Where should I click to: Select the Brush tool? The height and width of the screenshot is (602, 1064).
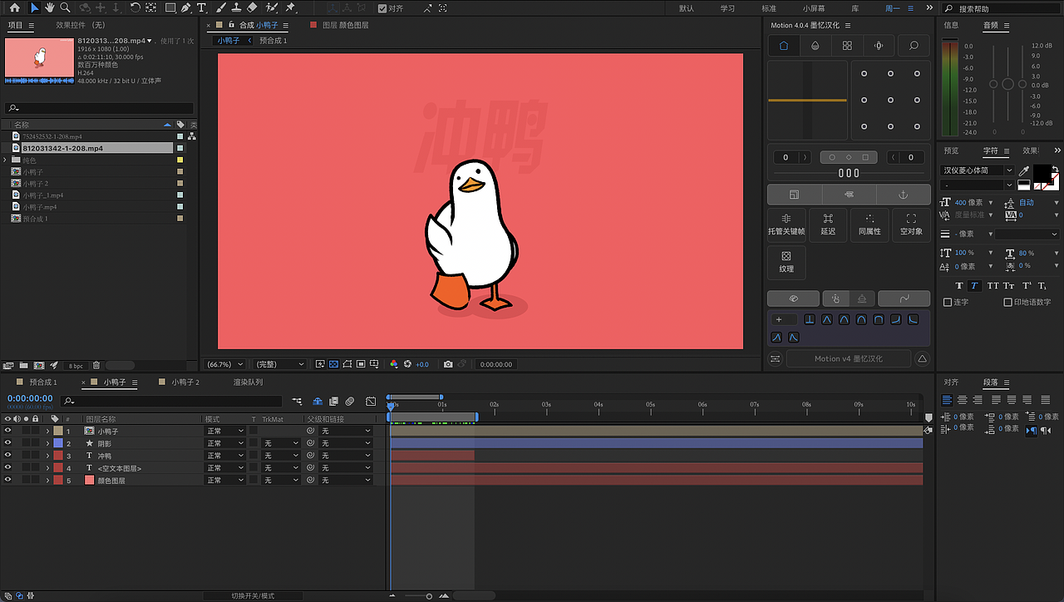click(x=220, y=7)
